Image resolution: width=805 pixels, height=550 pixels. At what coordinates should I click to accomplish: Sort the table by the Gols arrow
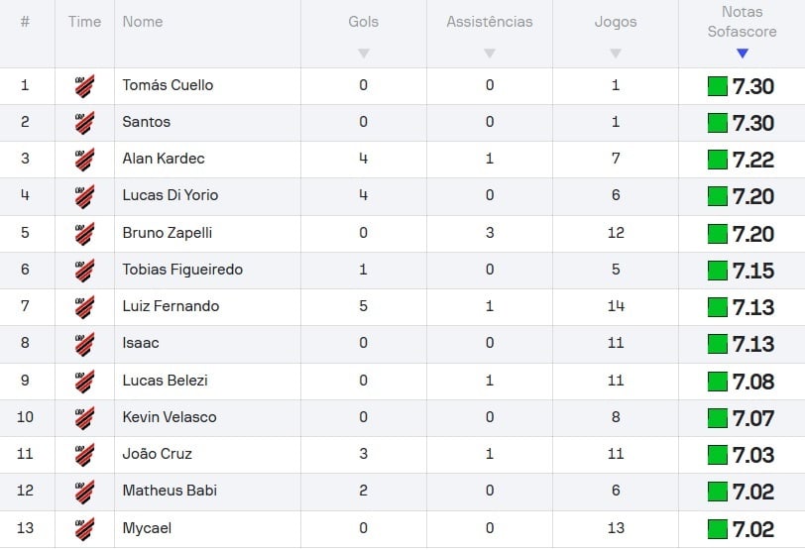pyautogui.click(x=364, y=54)
